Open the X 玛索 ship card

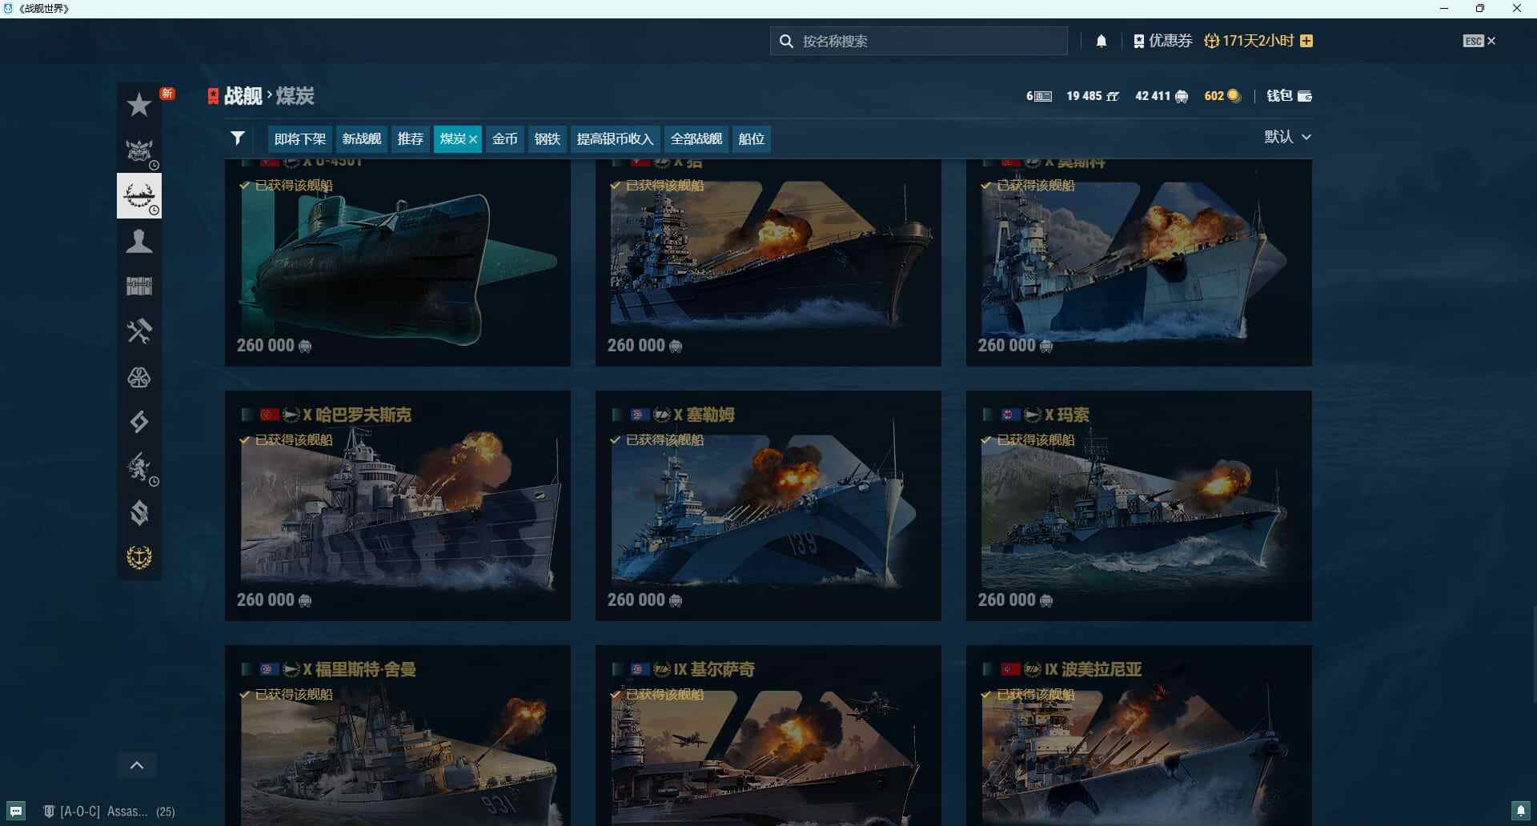[1139, 506]
